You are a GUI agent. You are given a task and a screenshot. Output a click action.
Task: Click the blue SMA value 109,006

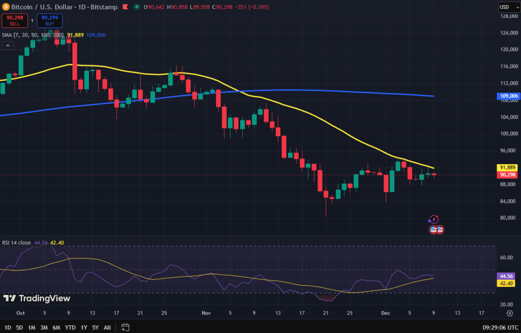[x=96, y=35]
